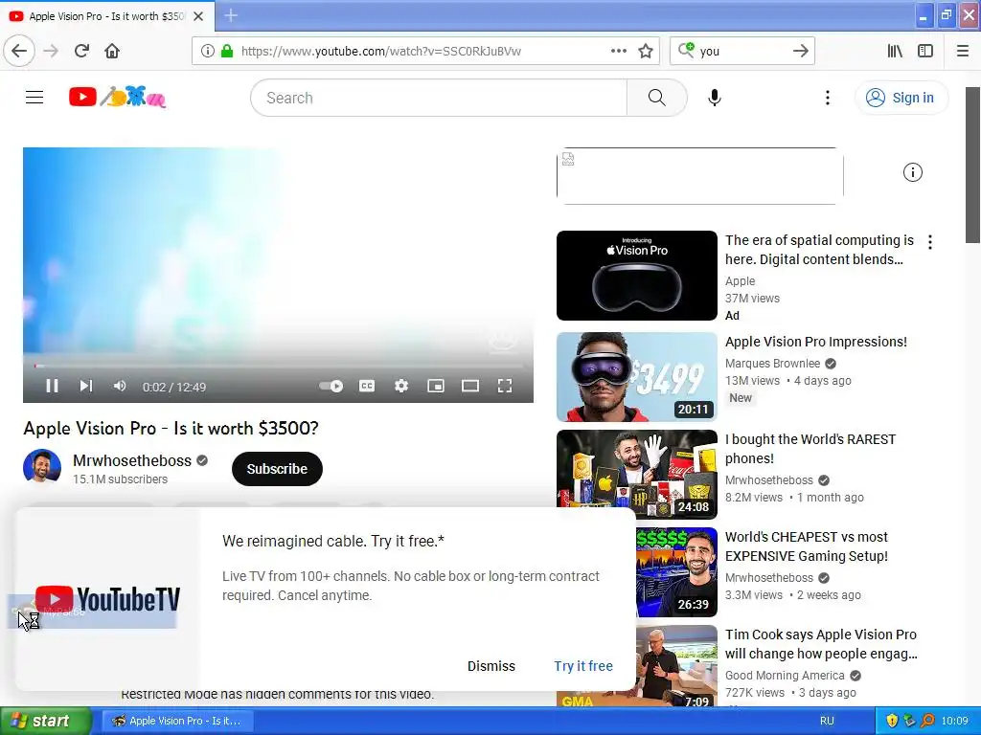Click the YouTube logo

pos(117,98)
